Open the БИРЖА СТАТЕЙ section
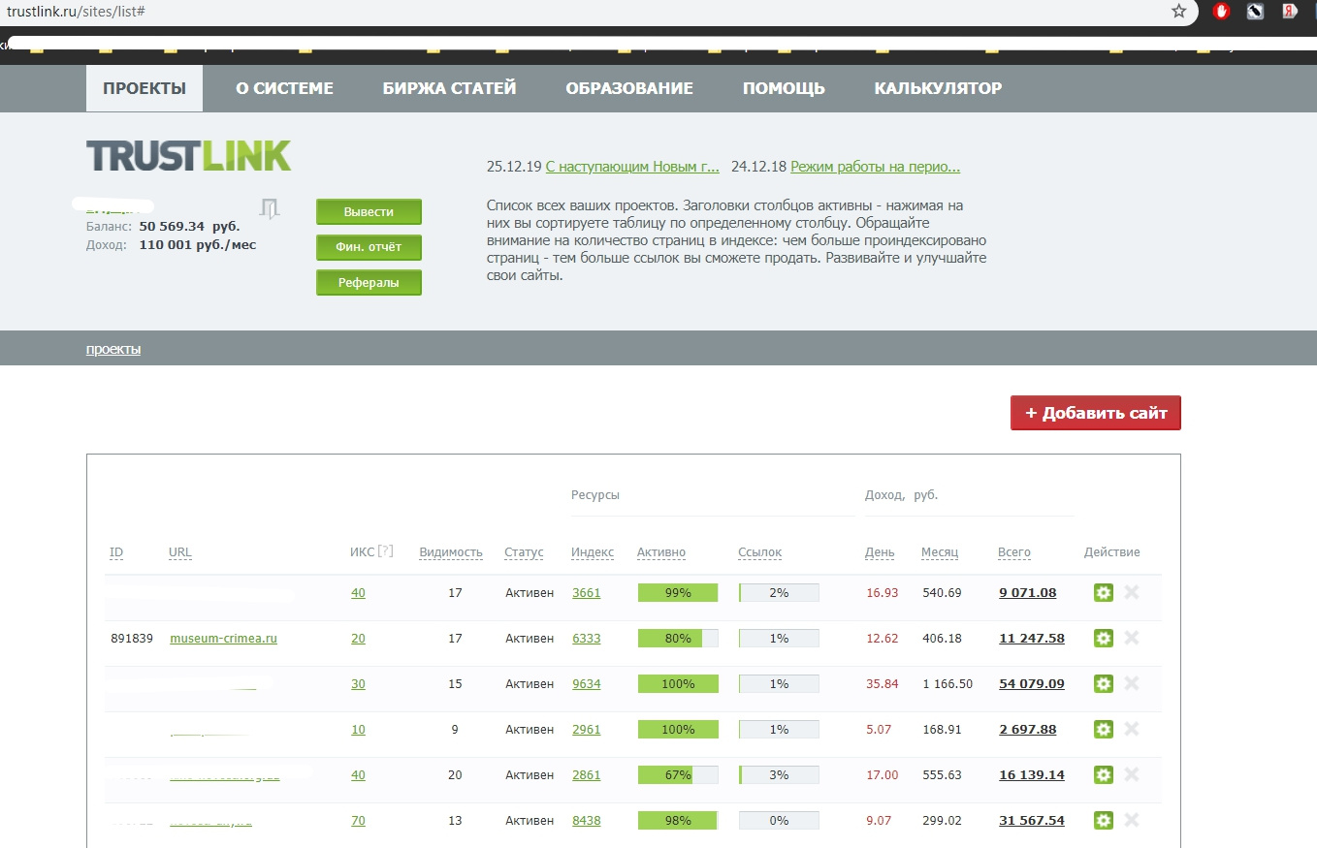This screenshot has height=848, width=1317. tap(449, 88)
